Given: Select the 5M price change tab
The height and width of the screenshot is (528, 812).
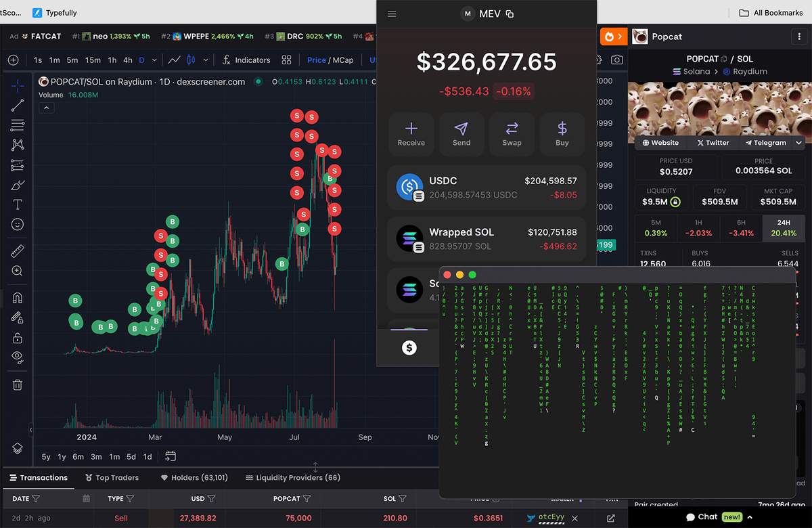Looking at the screenshot, I should click(x=656, y=228).
